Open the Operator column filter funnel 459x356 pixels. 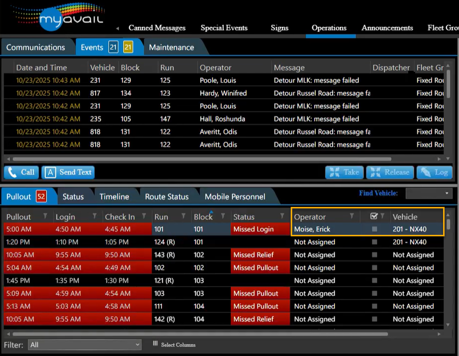pyautogui.click(x=352, y=216)
